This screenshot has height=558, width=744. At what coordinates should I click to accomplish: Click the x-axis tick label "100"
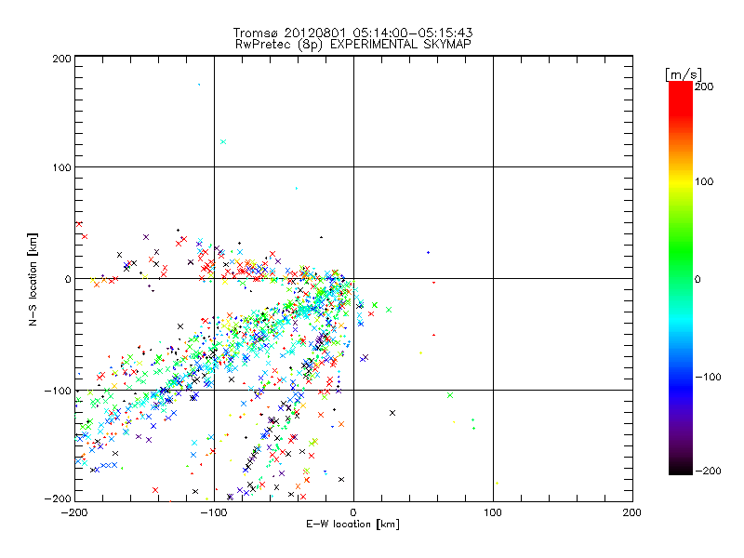(493, 512)
